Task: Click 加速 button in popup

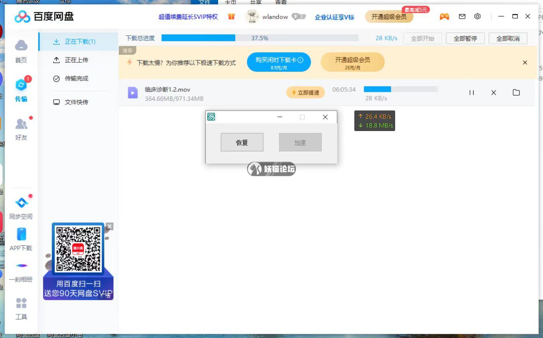Action: (300, 142)
